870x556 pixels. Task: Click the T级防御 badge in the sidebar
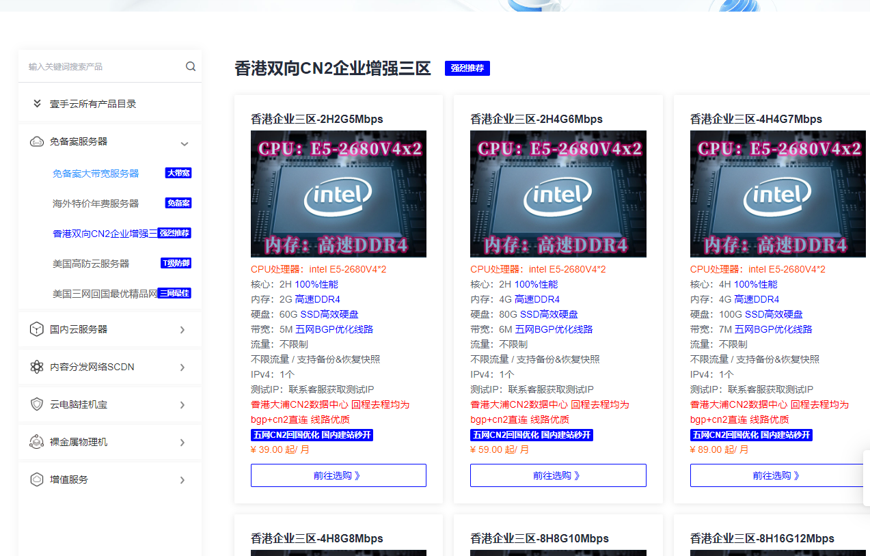pyautogui.click(x=176, y=263)
